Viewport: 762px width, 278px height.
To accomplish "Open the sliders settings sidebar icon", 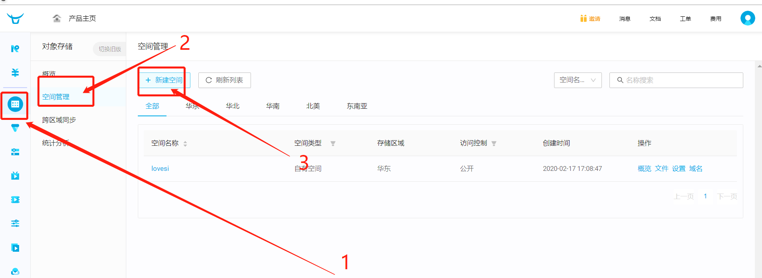I will 15,223.
